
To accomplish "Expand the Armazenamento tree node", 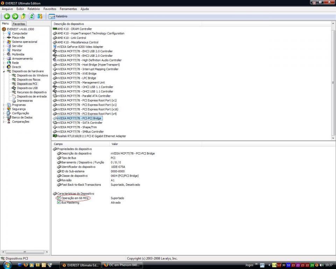I will pos(3,58).
